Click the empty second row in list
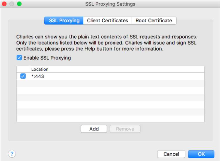 point(110,83)
